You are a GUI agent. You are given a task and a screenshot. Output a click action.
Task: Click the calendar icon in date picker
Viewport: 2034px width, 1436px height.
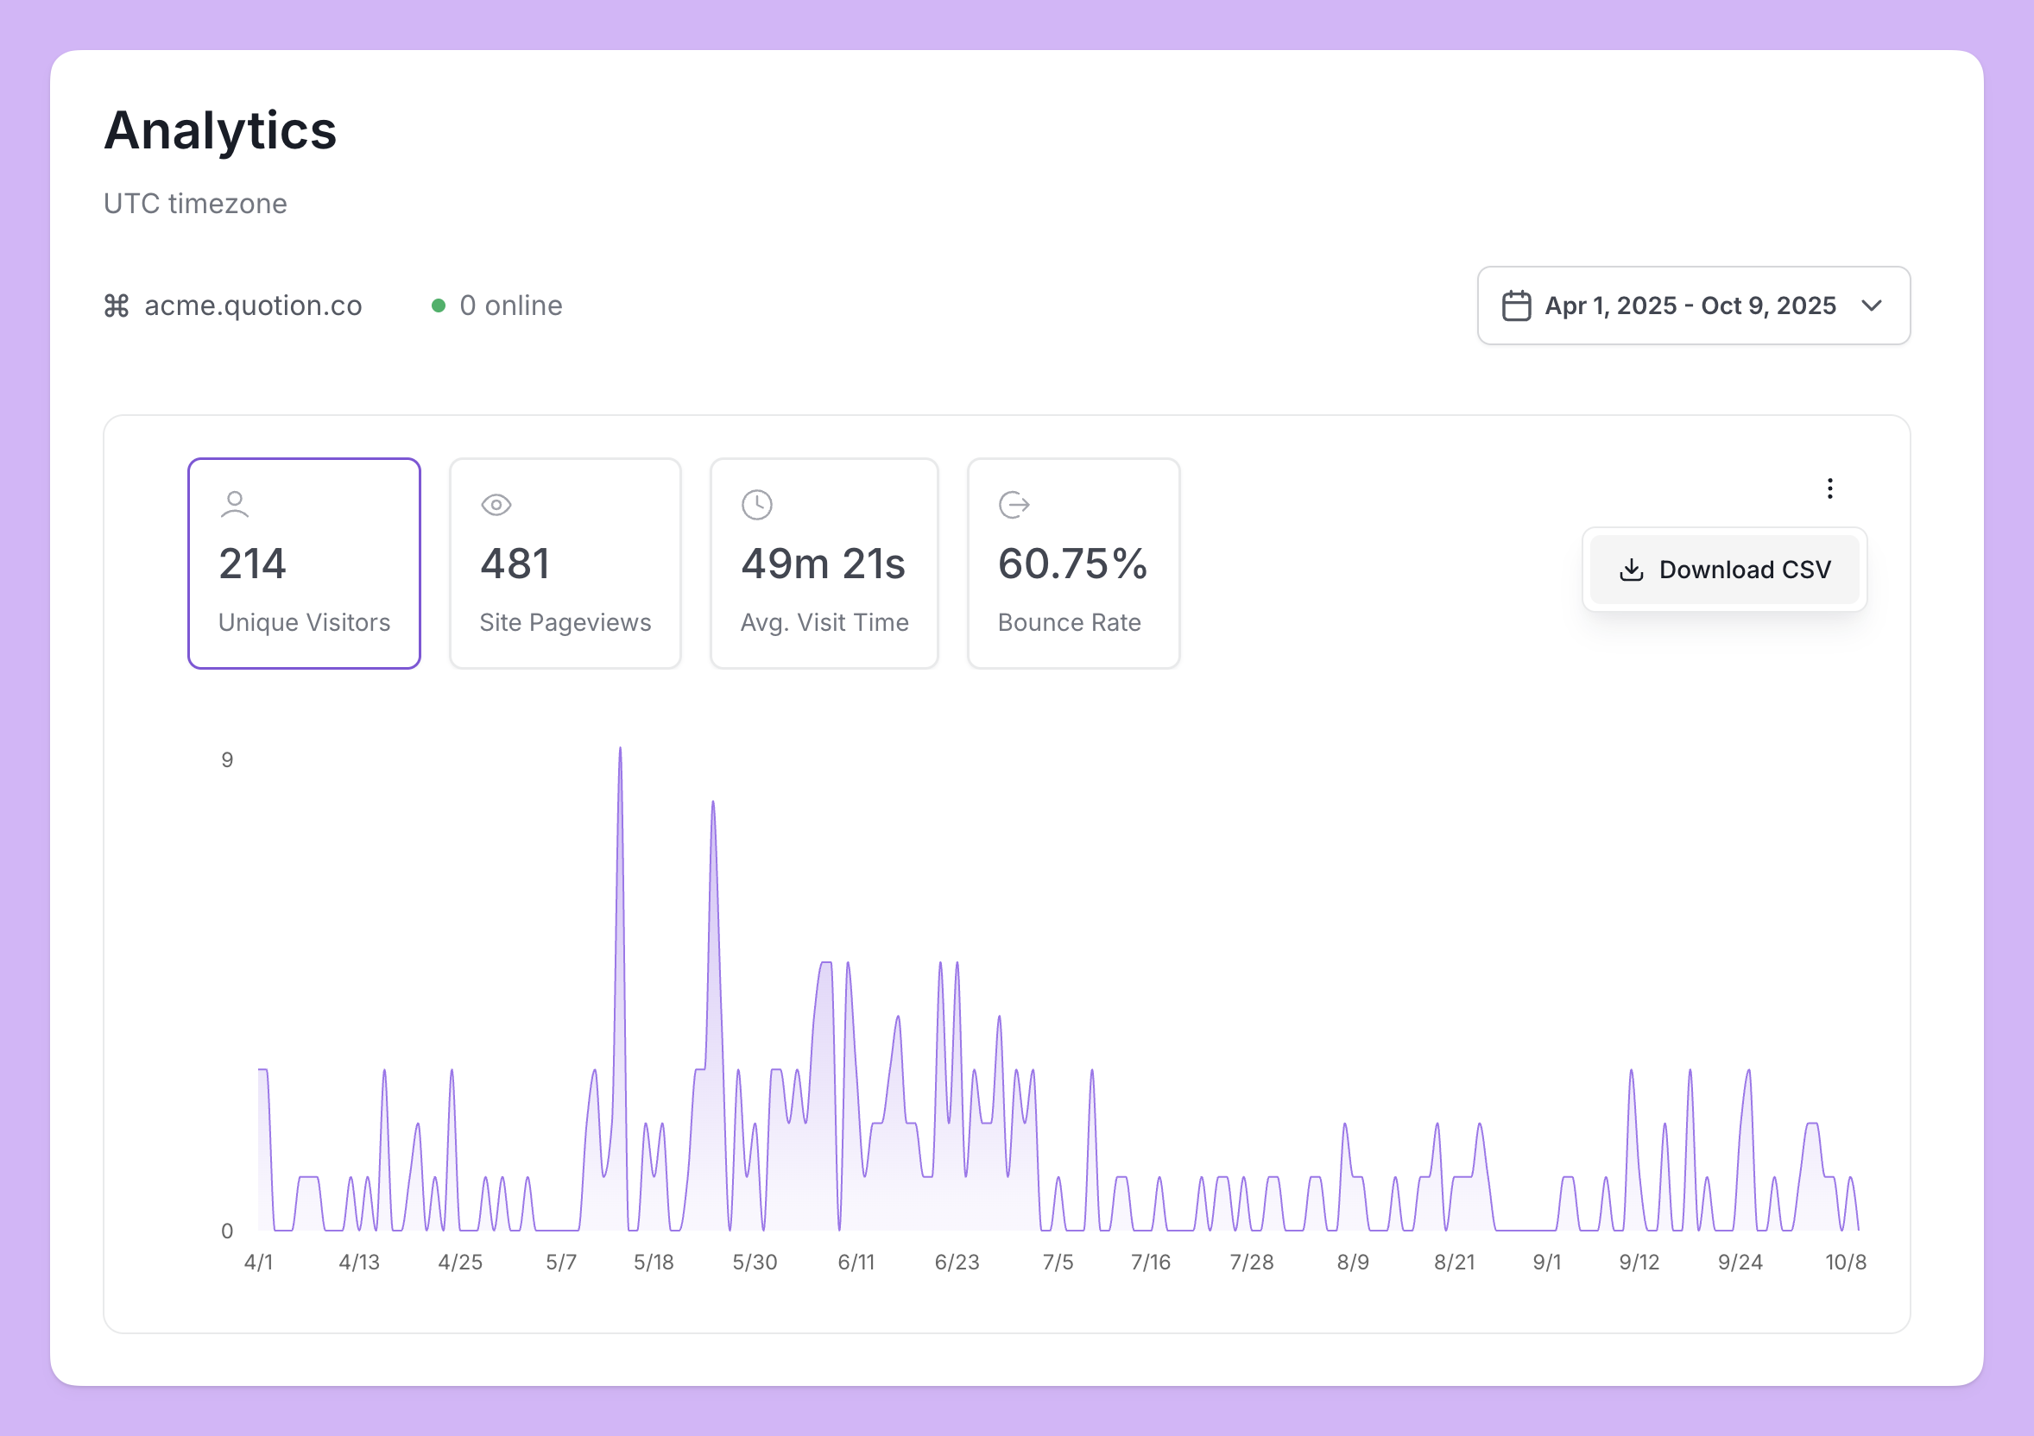click(x=1516, y=305)
